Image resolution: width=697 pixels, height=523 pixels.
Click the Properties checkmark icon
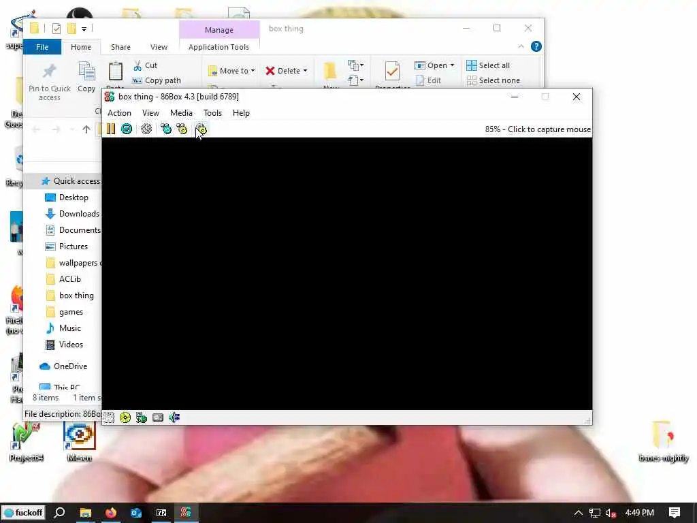(392, 71)
